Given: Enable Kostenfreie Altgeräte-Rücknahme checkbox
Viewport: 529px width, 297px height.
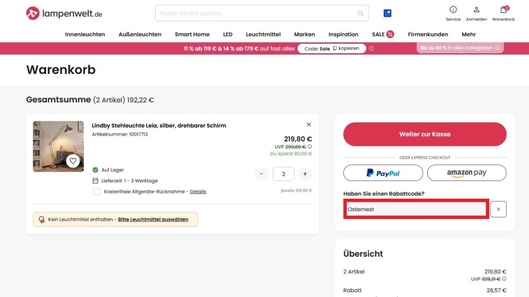Looking at the screenshot, I should pyautogui.click(x=96, y=192).
